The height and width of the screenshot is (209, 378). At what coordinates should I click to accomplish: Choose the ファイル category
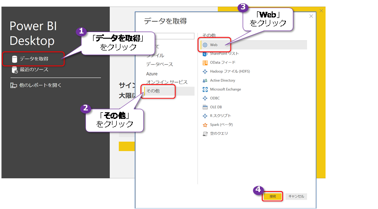[155, 56]
